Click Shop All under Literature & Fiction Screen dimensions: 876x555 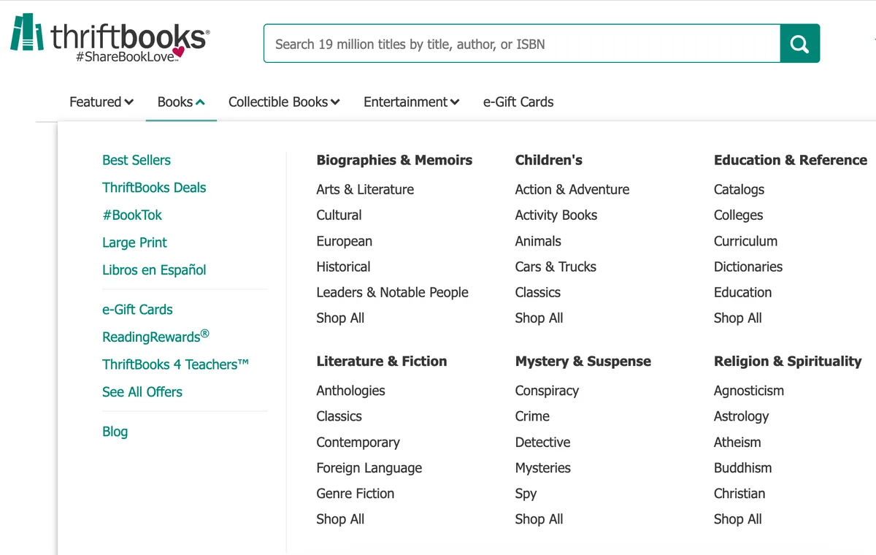(x=340, y=519)
